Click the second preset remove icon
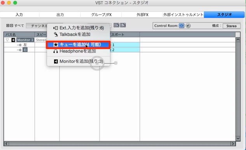 [123, 25]
